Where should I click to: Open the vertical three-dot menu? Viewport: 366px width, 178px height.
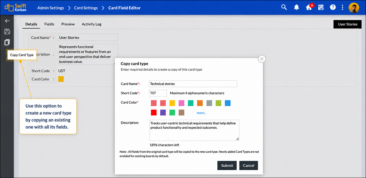click(x=342, y=7)
